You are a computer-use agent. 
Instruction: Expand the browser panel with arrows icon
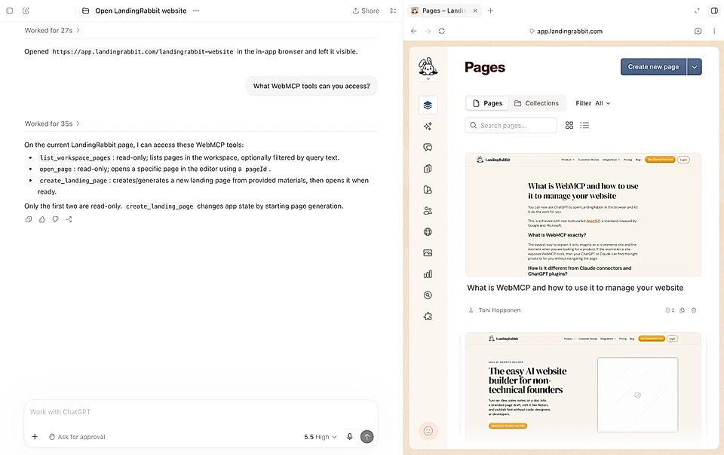(x=697, y=11)
